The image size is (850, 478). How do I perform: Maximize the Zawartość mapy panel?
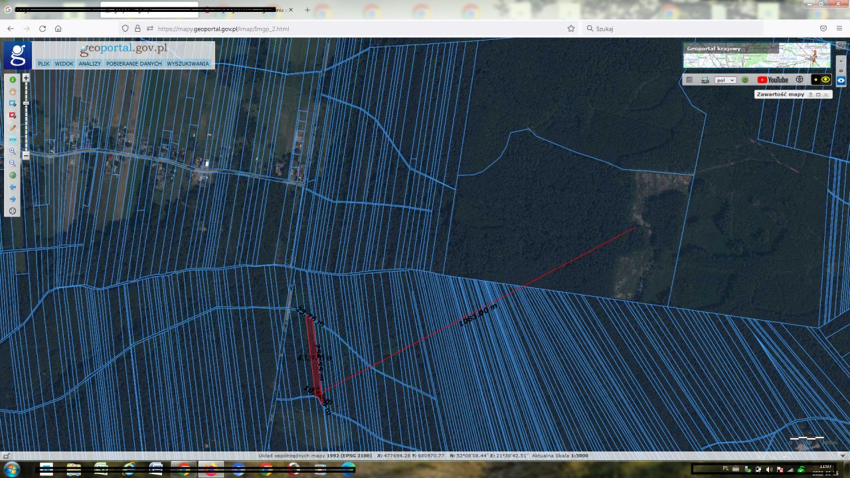818,95
